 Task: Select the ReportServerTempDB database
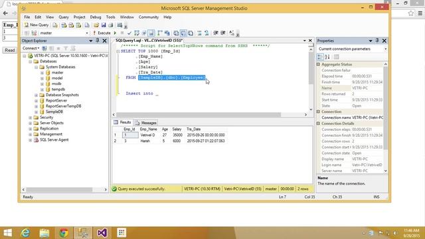pos(63,106)
